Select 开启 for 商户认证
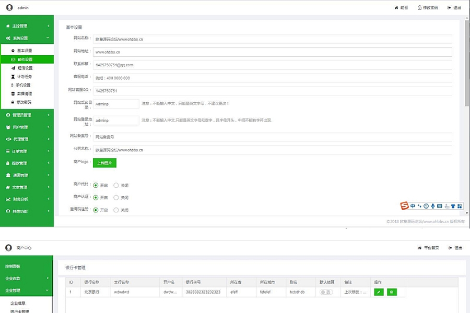This screenshot has height=313, width=470. (x=96, y=198)
